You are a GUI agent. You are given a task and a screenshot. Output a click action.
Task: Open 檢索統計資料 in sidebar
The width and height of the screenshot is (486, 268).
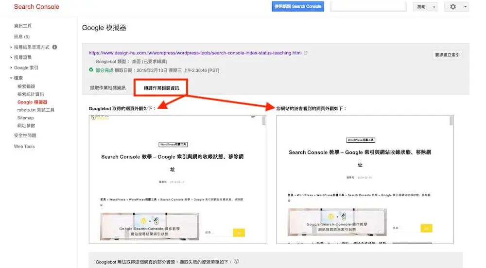tap(31, 94)
